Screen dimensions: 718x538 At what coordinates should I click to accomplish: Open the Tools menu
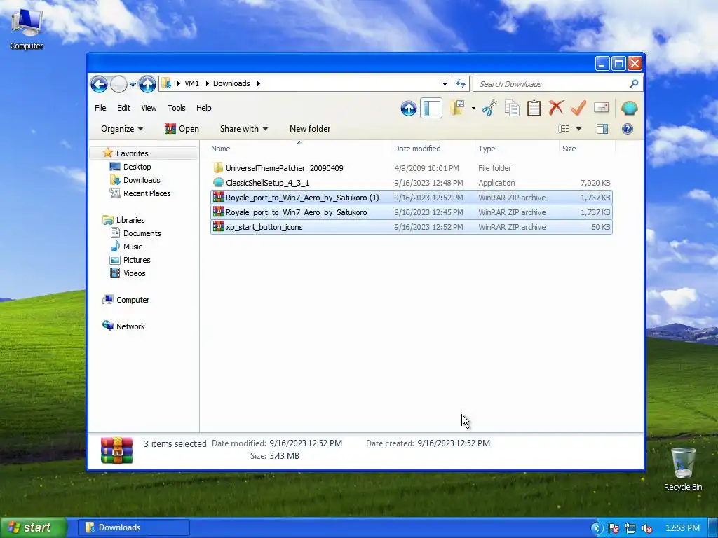[x=176, y=108]
